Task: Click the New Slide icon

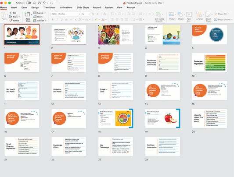Action: point(27,14)
